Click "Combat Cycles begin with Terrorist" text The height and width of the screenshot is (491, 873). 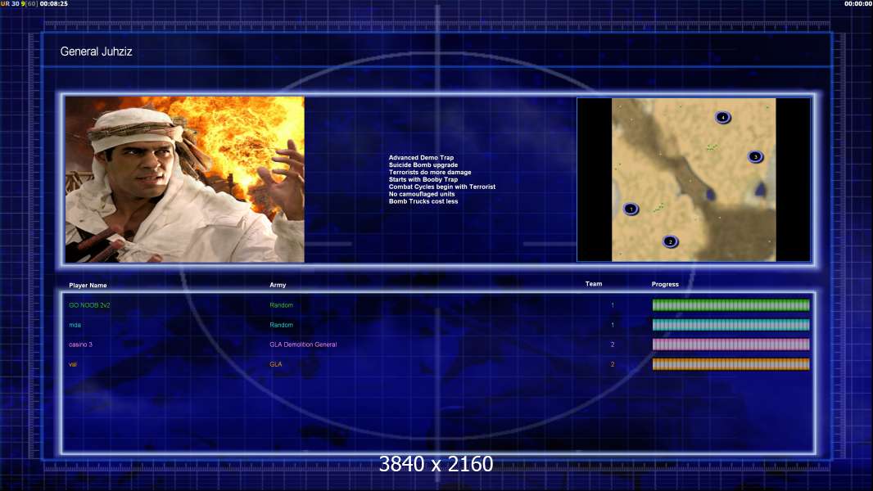pos(442,187)
